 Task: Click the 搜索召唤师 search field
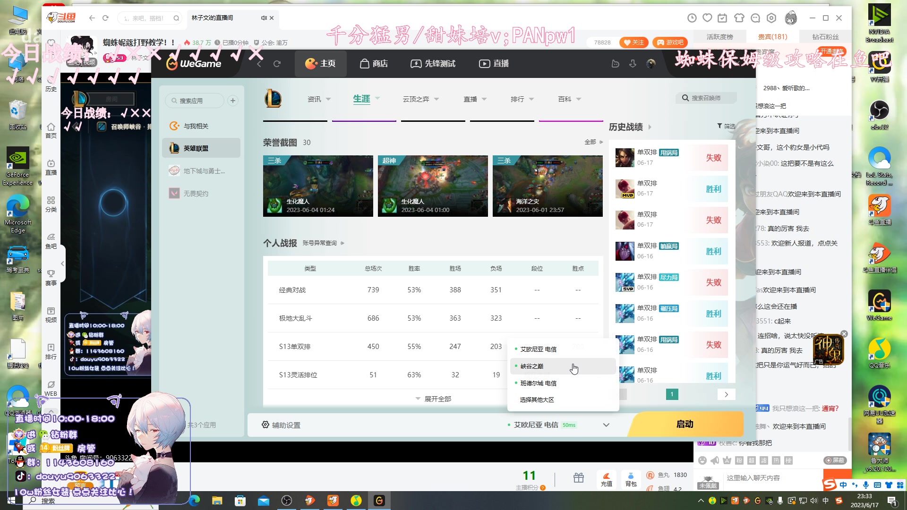pos(706,98)
